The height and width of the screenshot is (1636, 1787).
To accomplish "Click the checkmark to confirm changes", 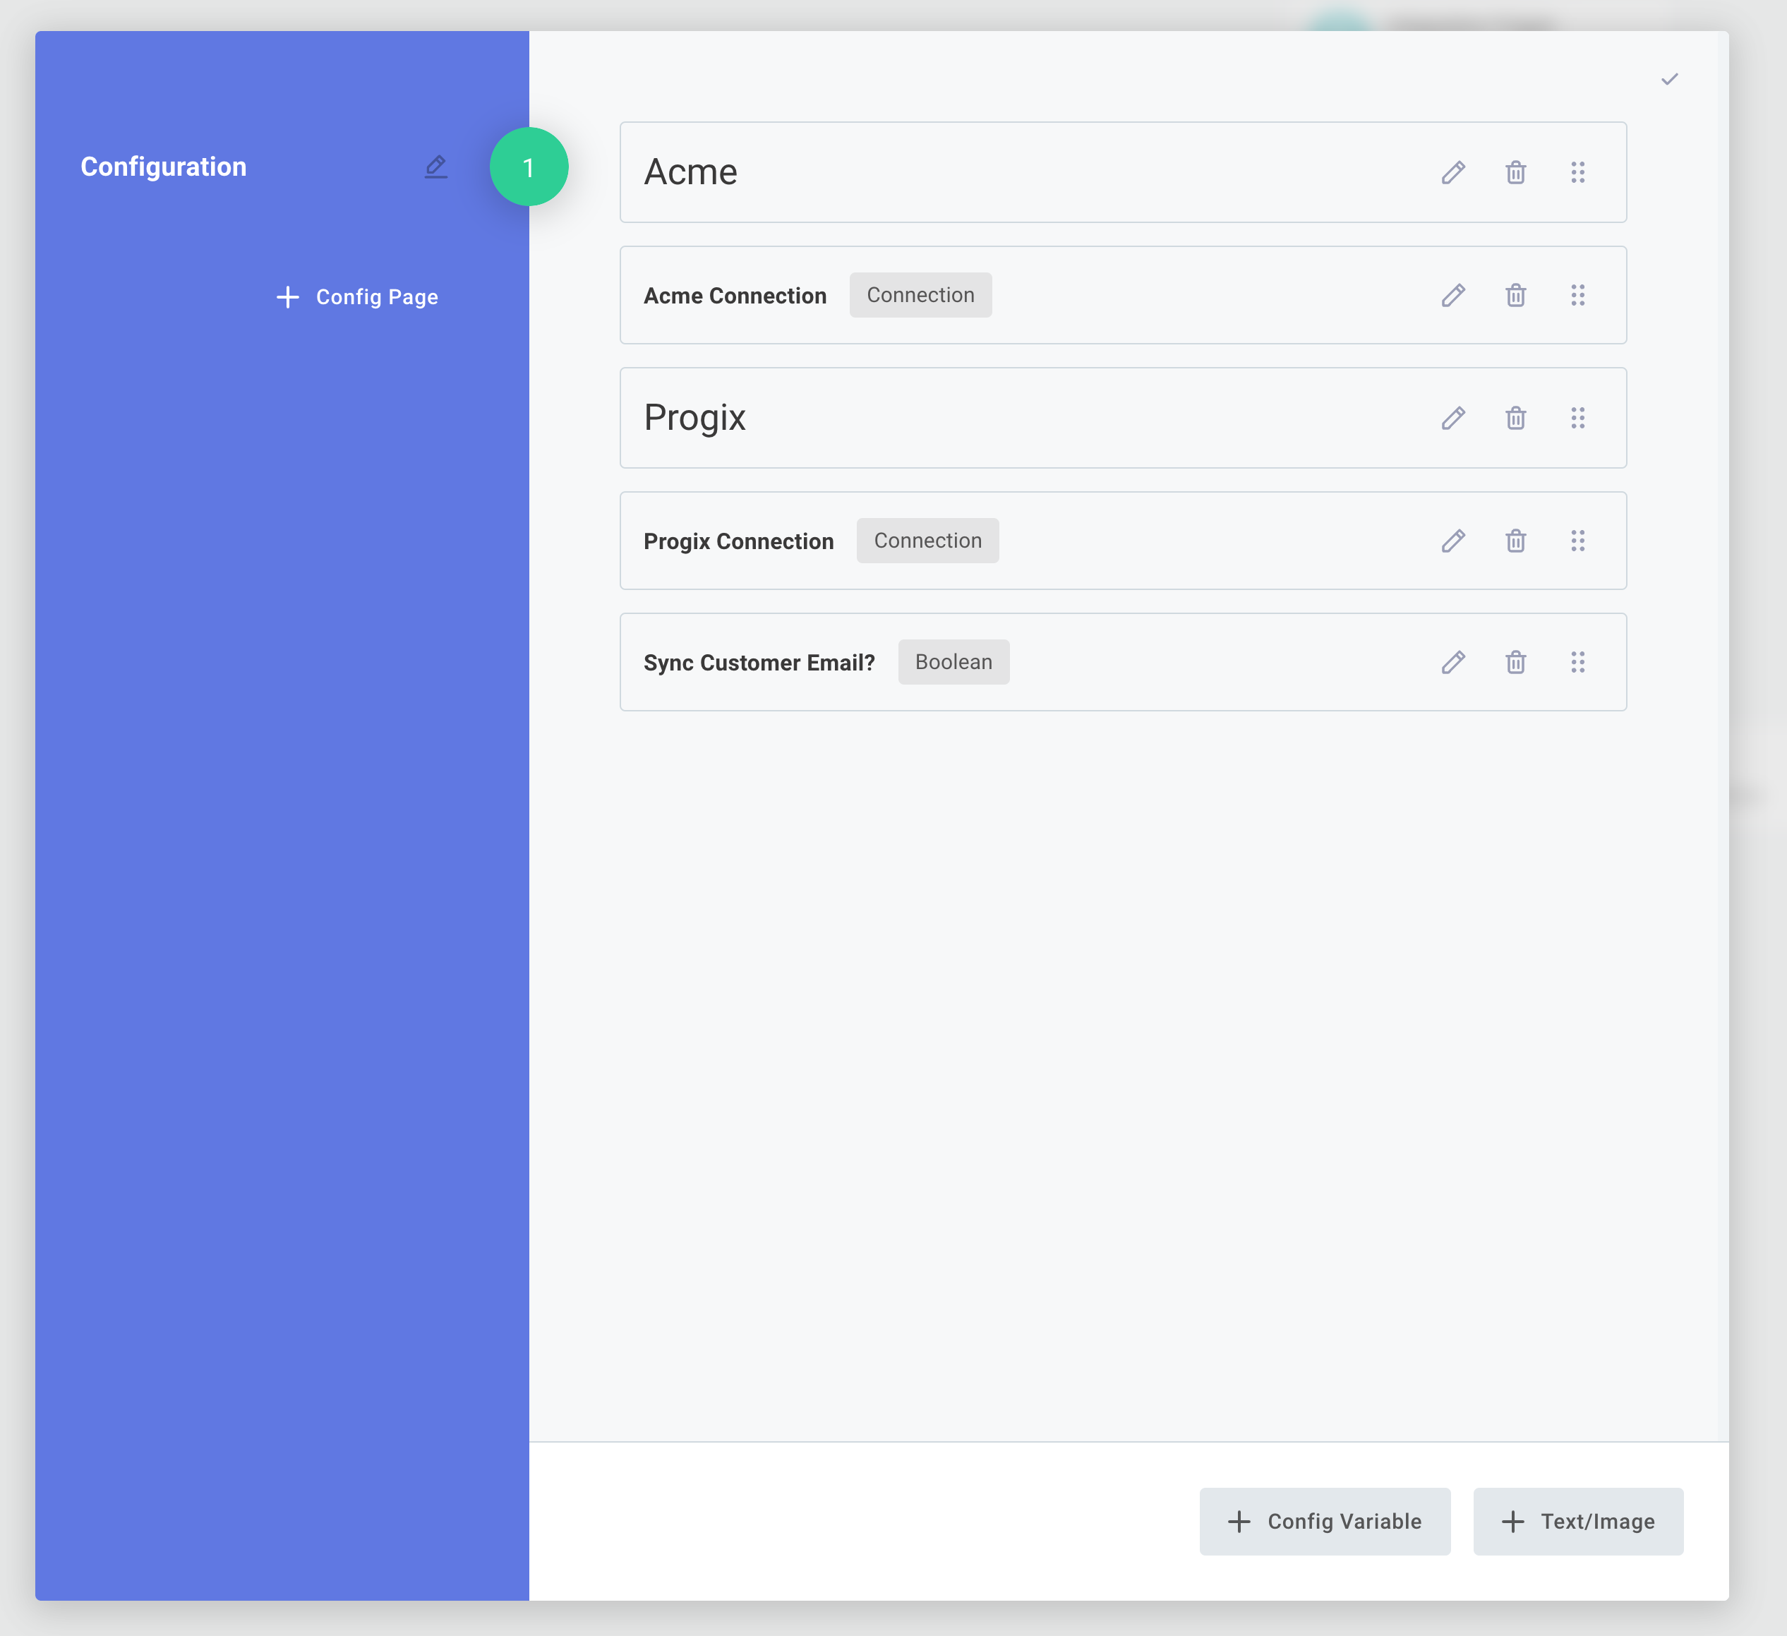I will (x=1670, y=78).
